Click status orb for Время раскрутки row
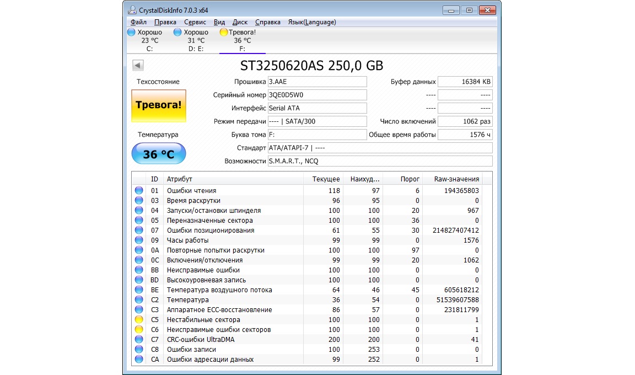 (139, 200)
